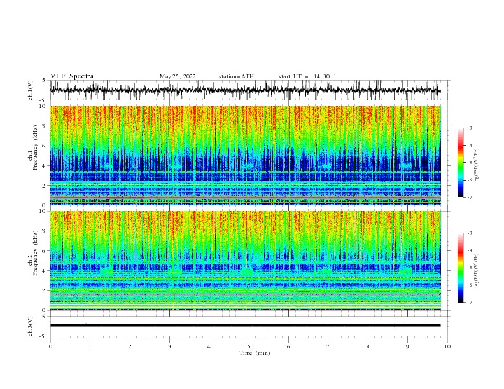Select the "start UT = 14:30:1" text
504x389 pixels.
(x=307, y=76)
